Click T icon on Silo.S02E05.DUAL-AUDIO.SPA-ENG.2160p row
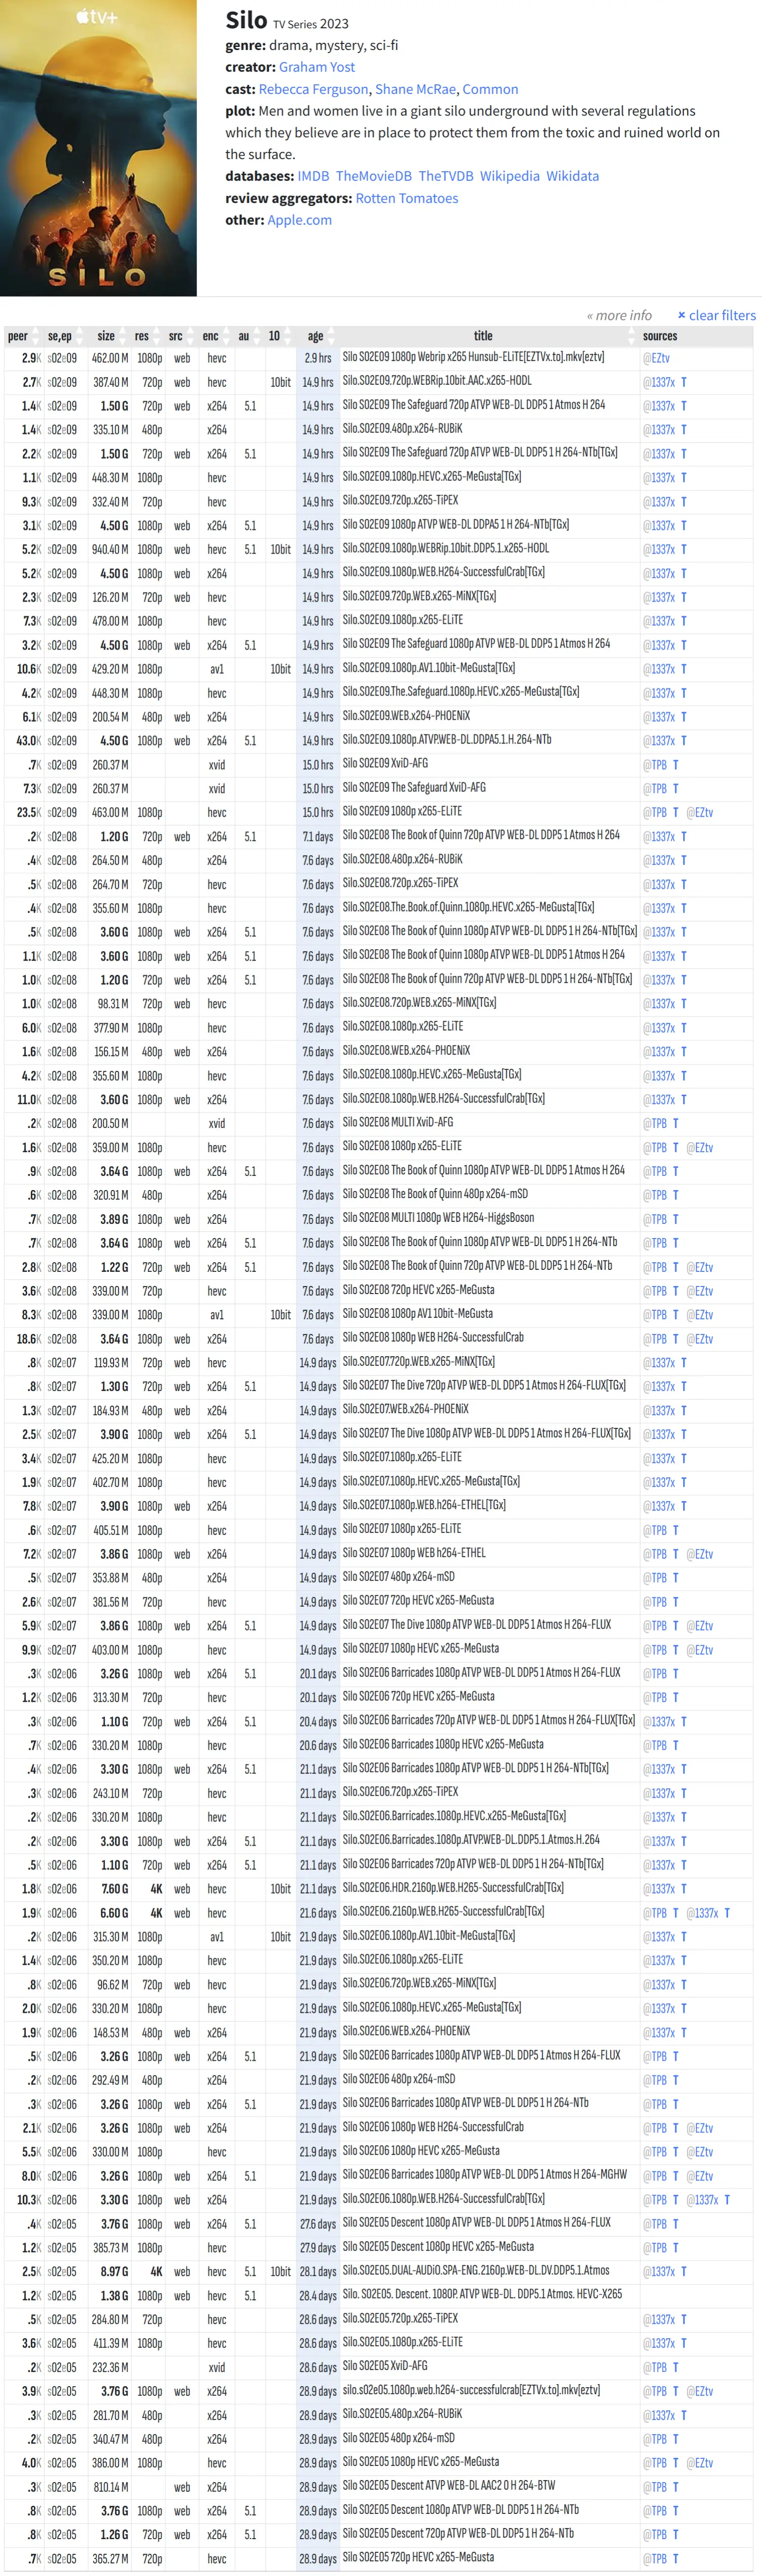Viewport: 762px width, 2576px height. pos(684,2272)
